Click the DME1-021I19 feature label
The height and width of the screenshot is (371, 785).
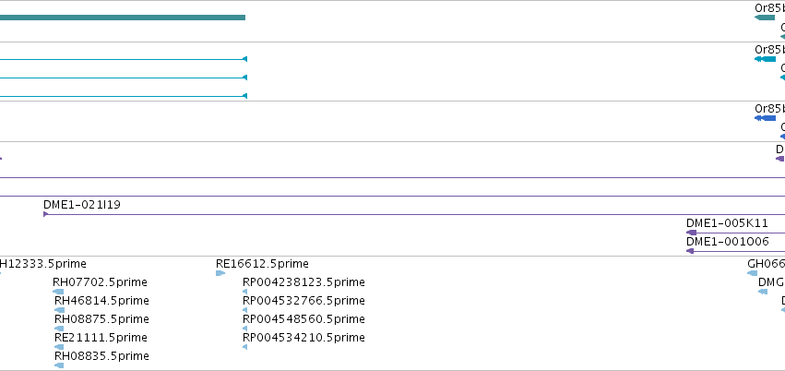coord(81,205)
